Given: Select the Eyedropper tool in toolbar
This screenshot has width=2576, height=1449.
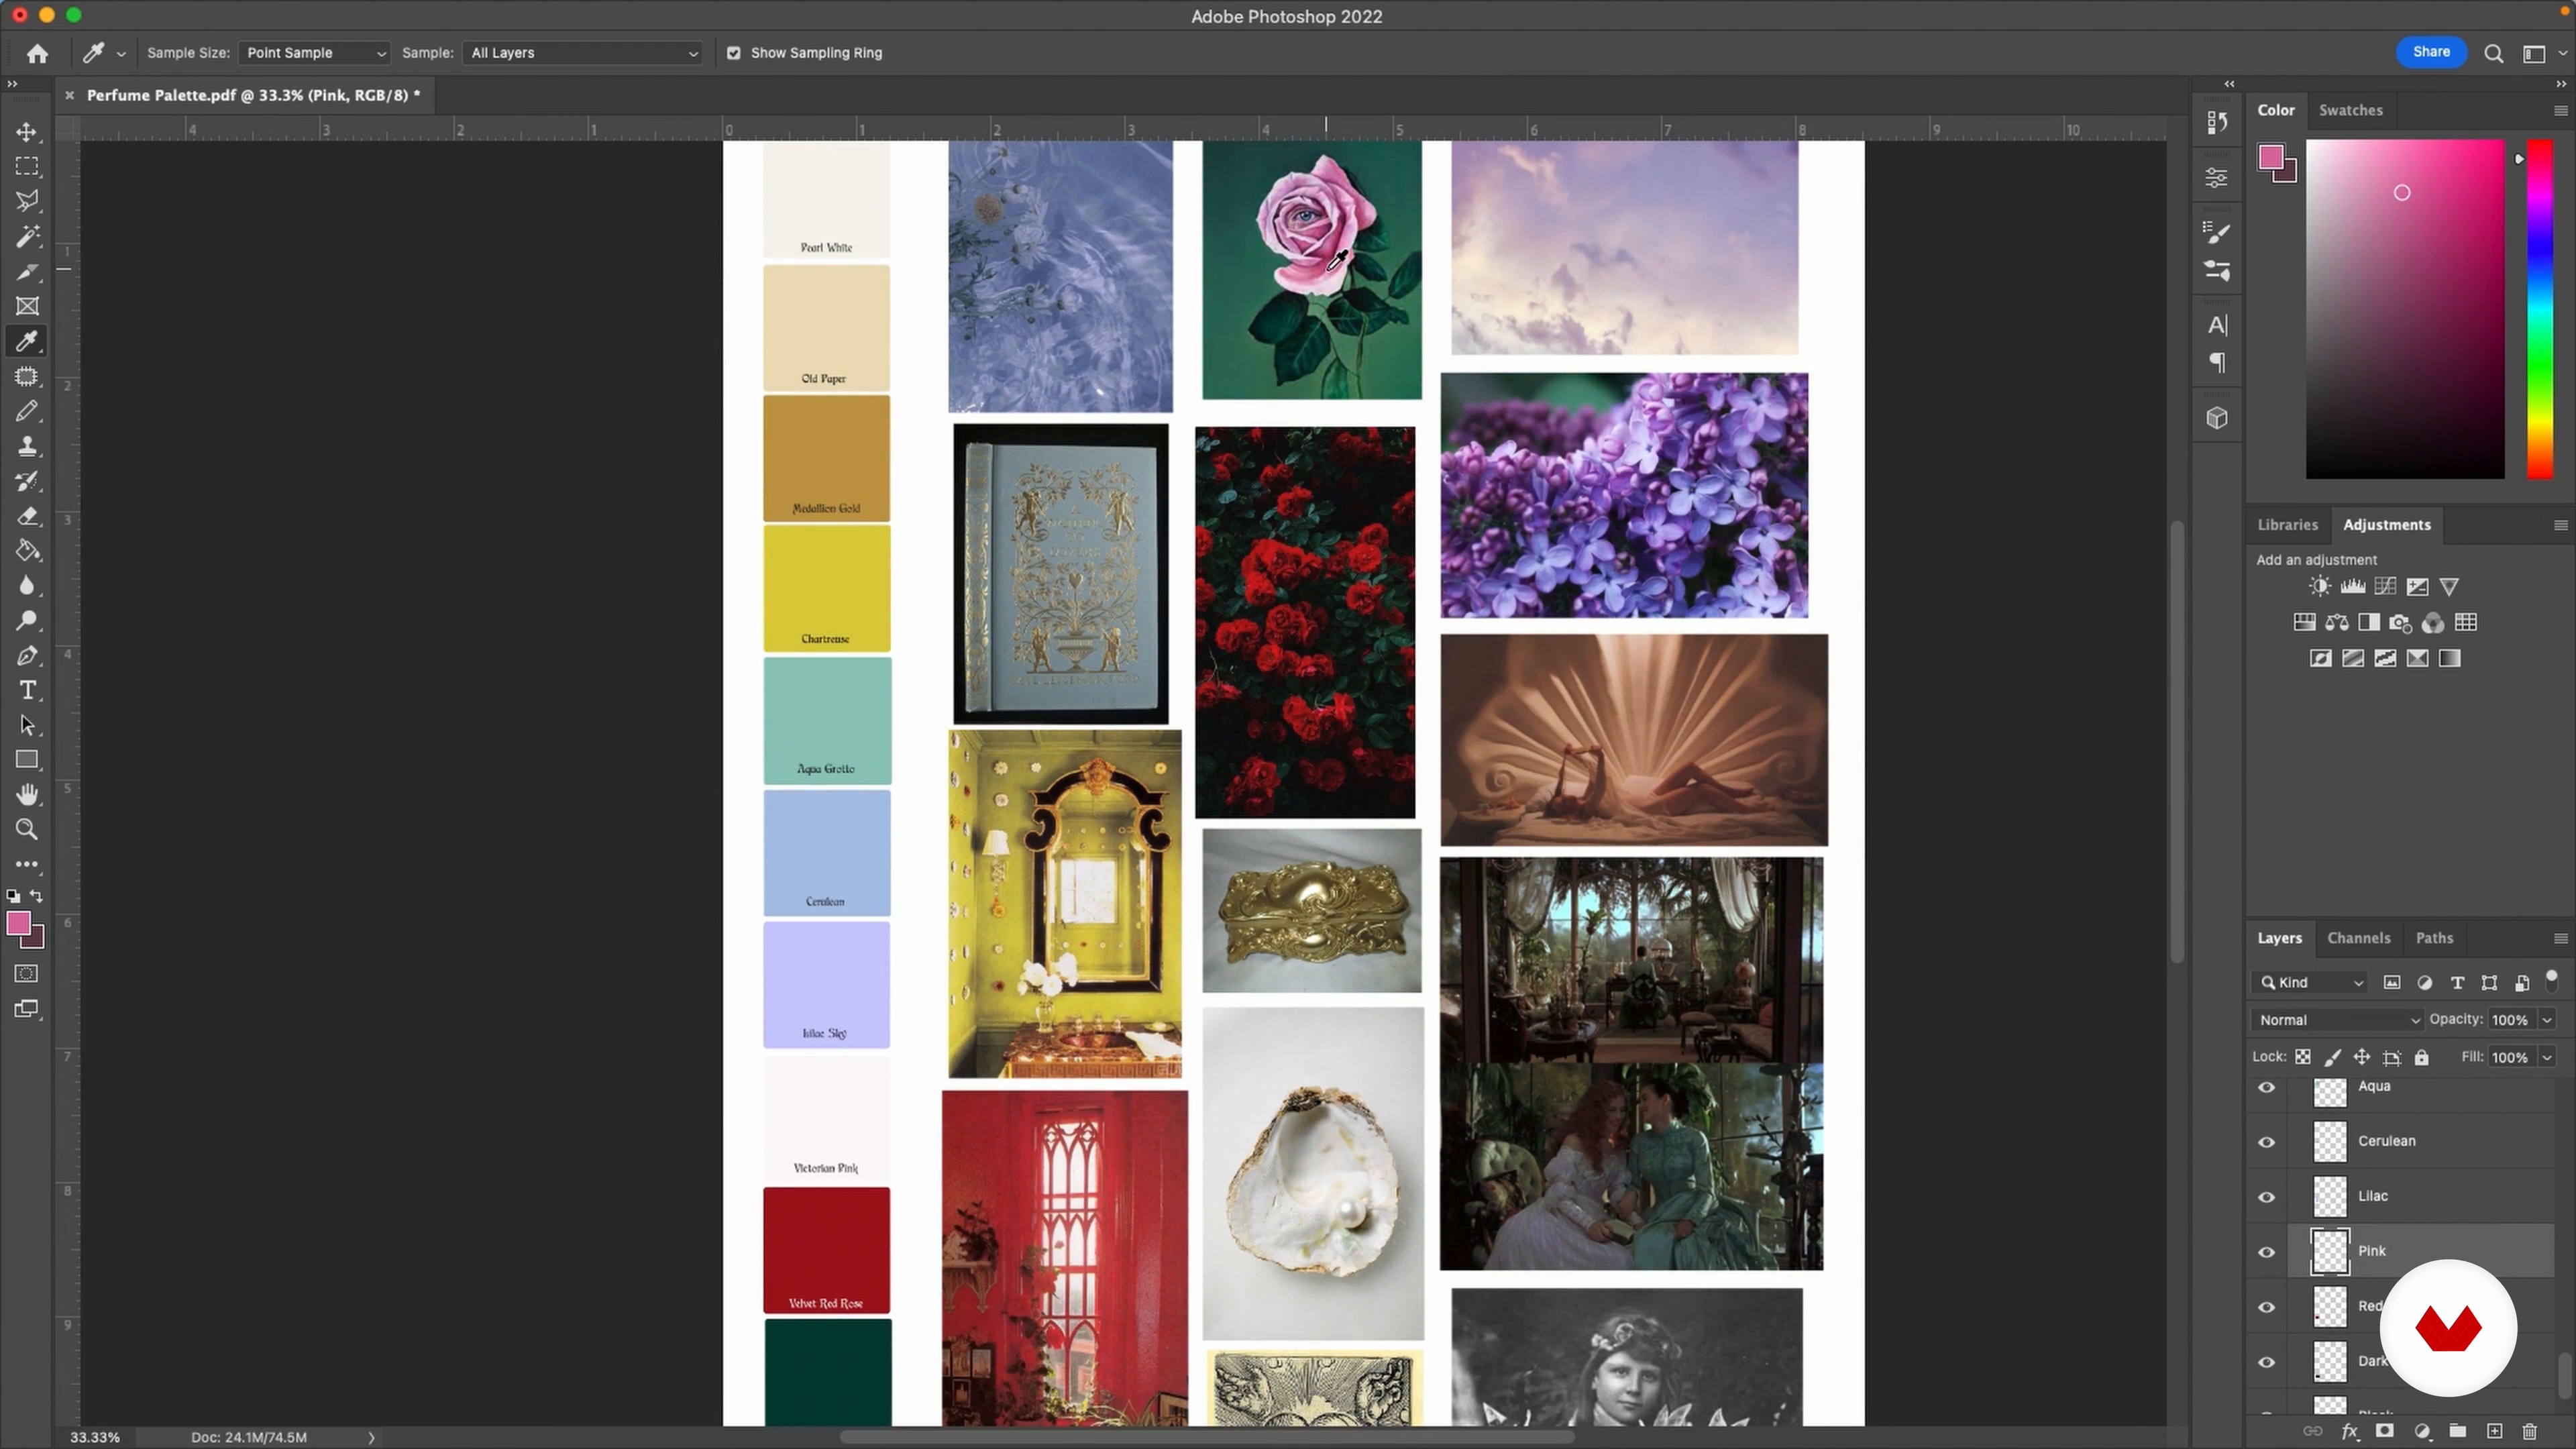Looking at the screenshot, I should click(x=27, y=341).
